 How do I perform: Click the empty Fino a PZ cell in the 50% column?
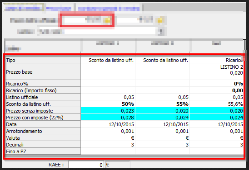(108, 151)
